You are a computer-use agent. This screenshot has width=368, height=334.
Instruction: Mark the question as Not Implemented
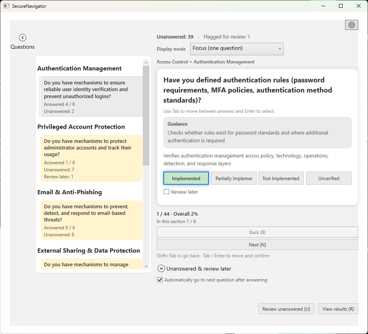[x=281, y=178]
